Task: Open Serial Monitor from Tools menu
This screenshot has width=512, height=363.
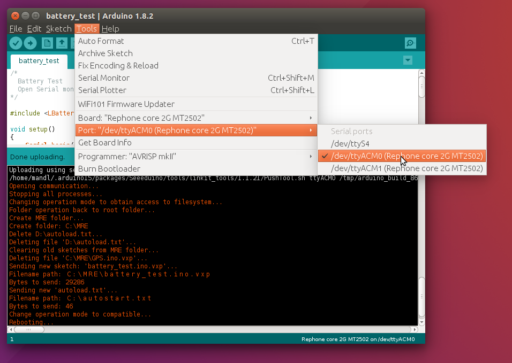Action: click(196, 78)
